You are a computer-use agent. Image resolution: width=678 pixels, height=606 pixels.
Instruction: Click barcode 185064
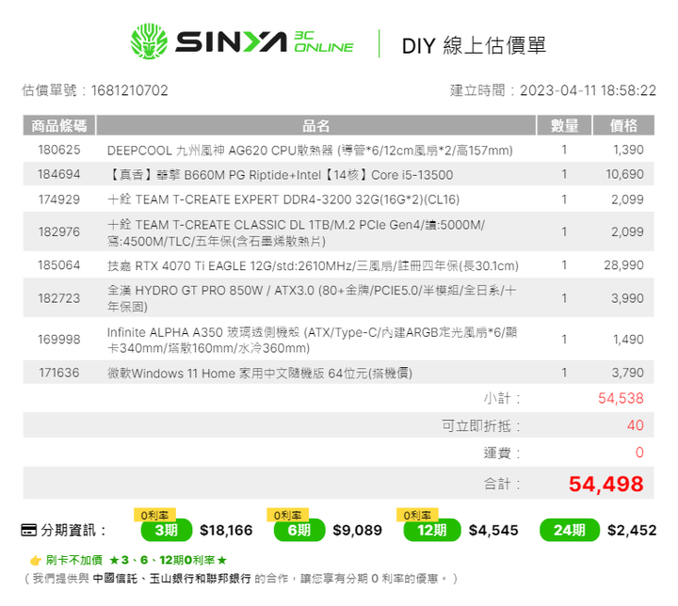click(x=59, y=265)
